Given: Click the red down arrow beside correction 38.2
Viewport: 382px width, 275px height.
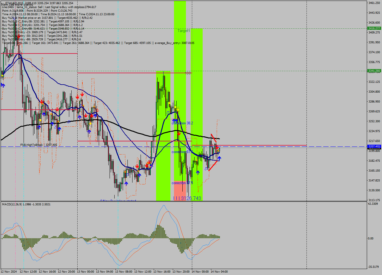Looking at the screenshot, I should click(x=179, y=133).
